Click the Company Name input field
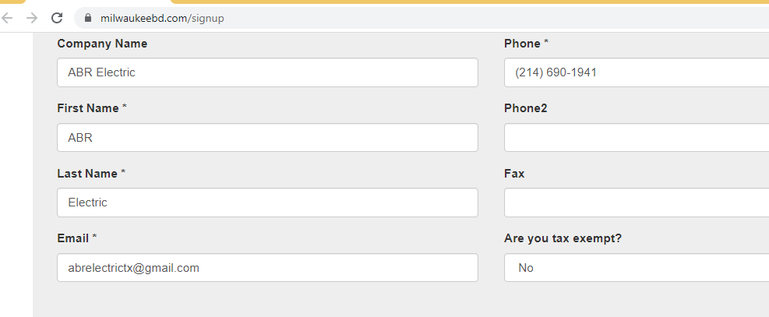This screenshot has width=769, height=317. (x=267, y=72)
